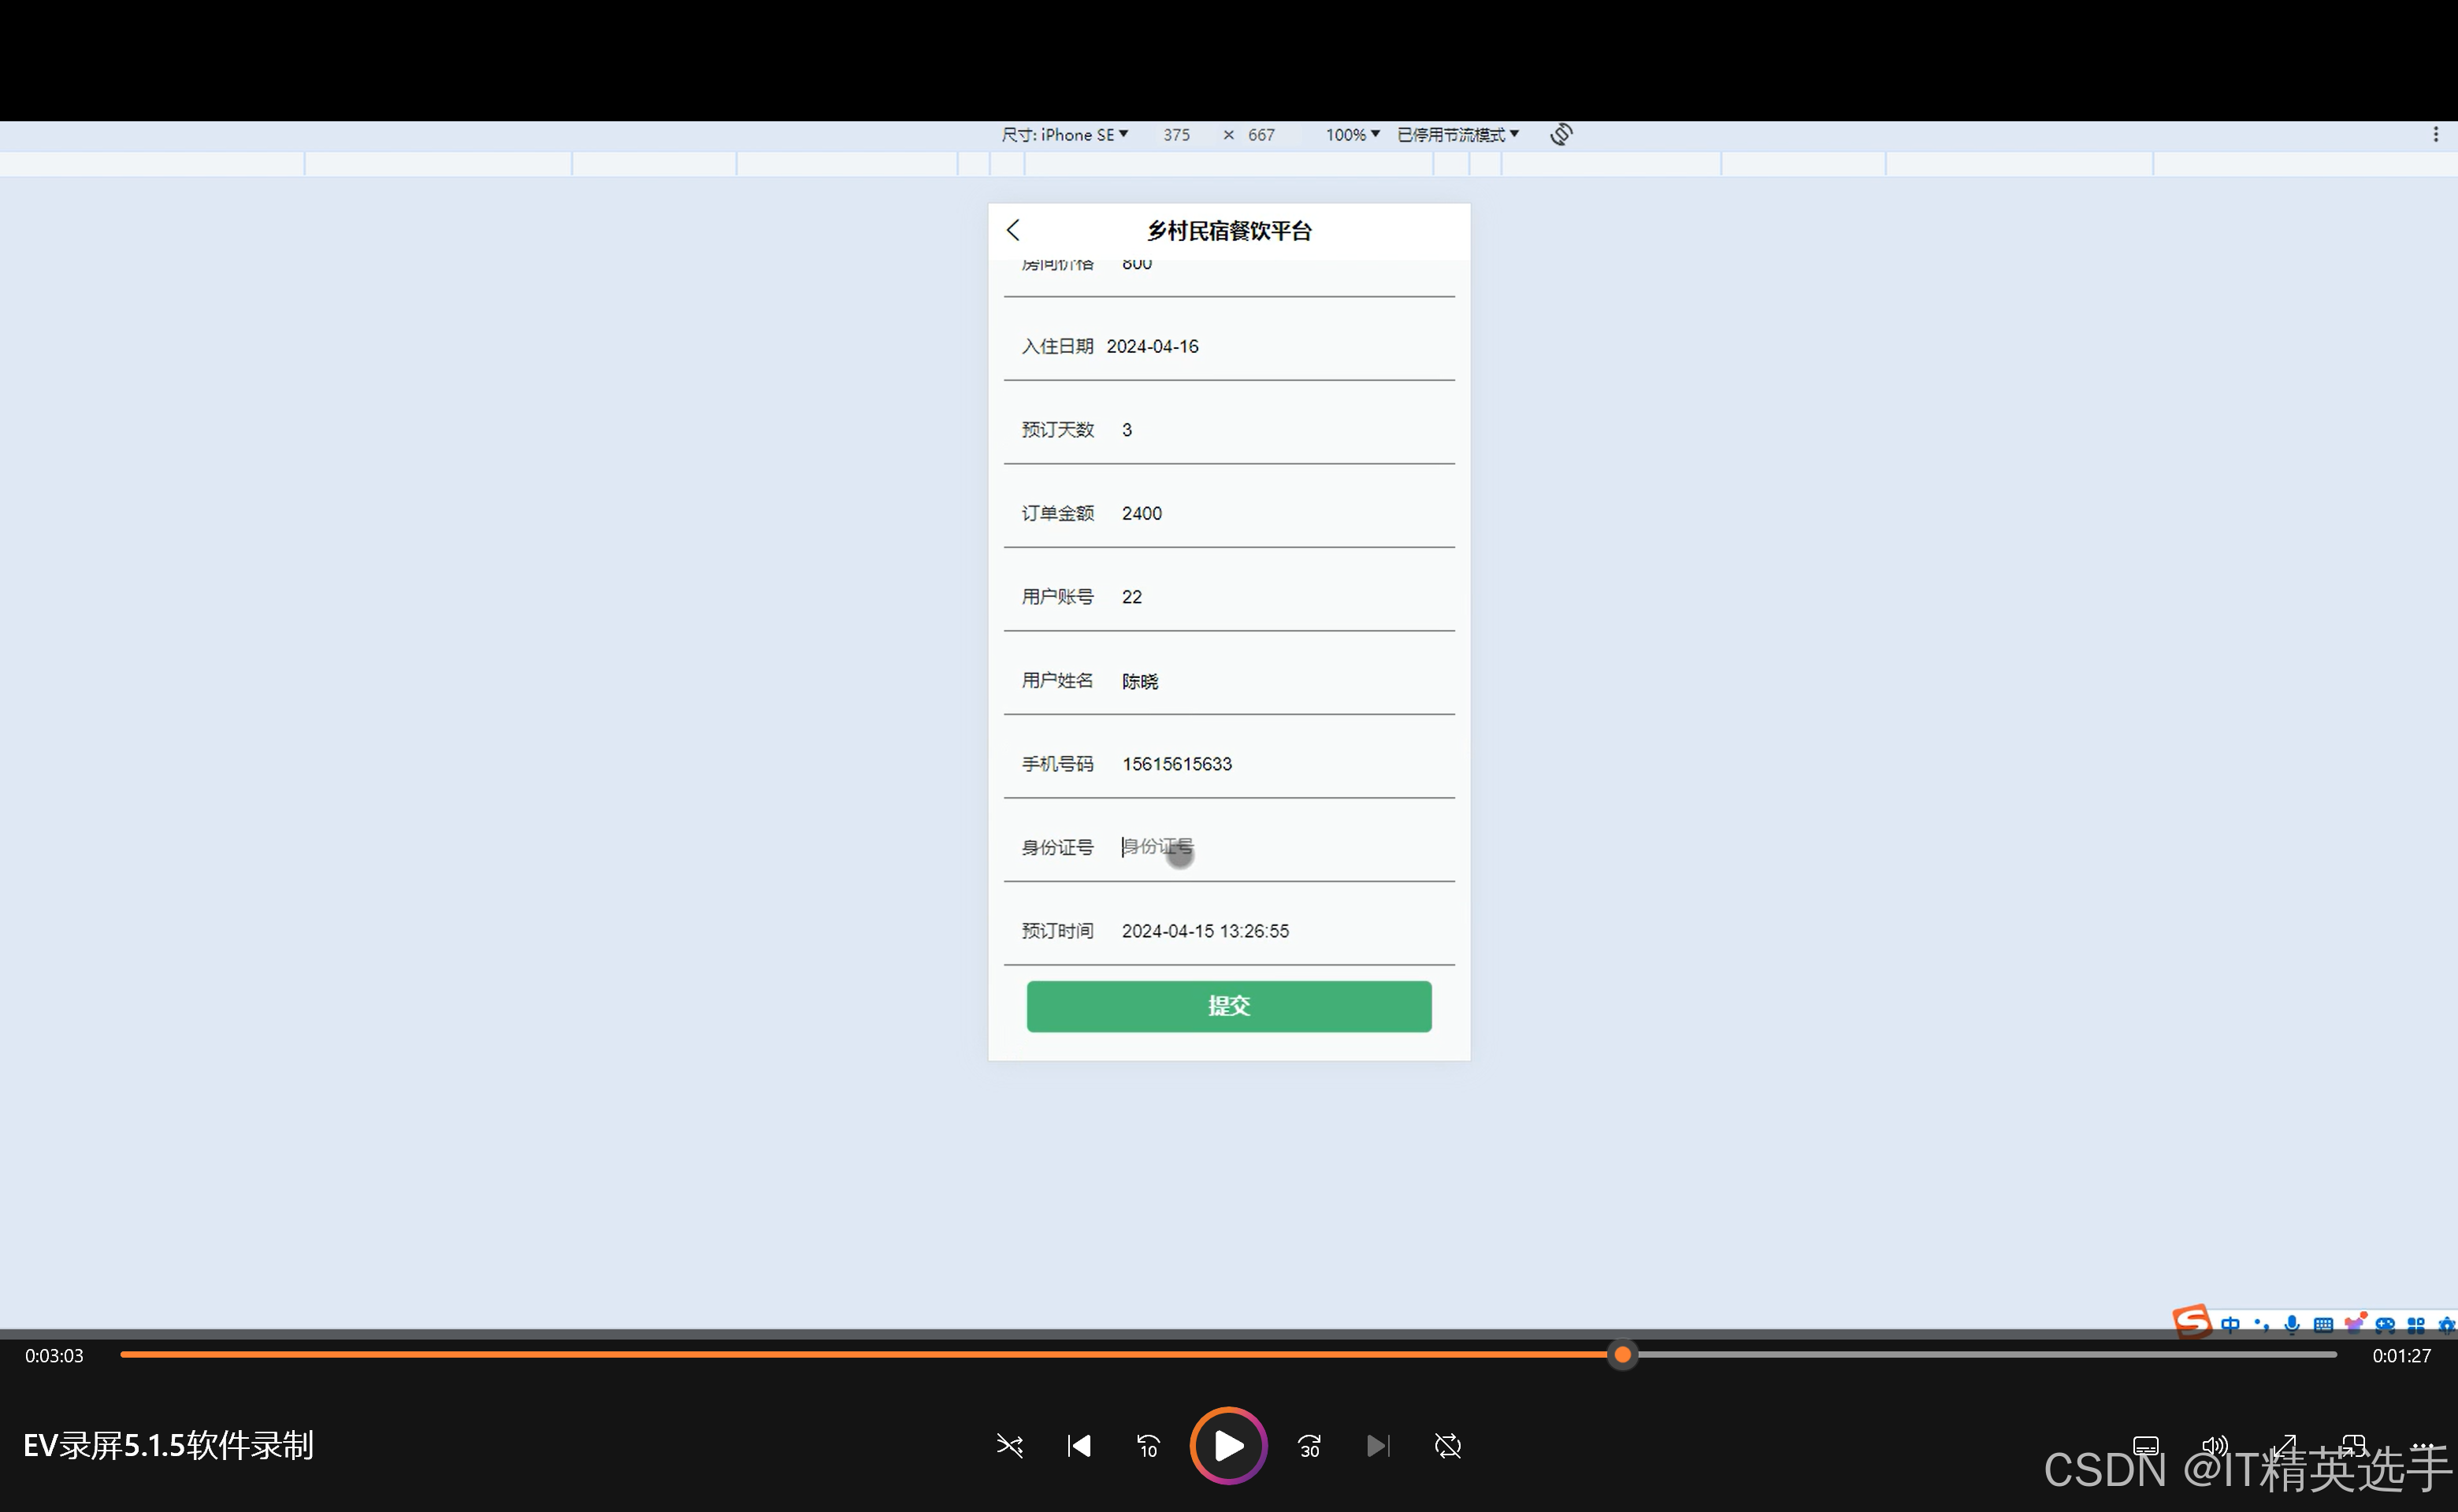This screenshot has height=1512, width=2458.
Task: Skip forward 30 seconds
Action: 1309,1446
